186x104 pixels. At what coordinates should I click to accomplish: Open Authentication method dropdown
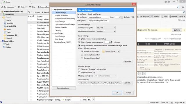[x=106, y=31]
